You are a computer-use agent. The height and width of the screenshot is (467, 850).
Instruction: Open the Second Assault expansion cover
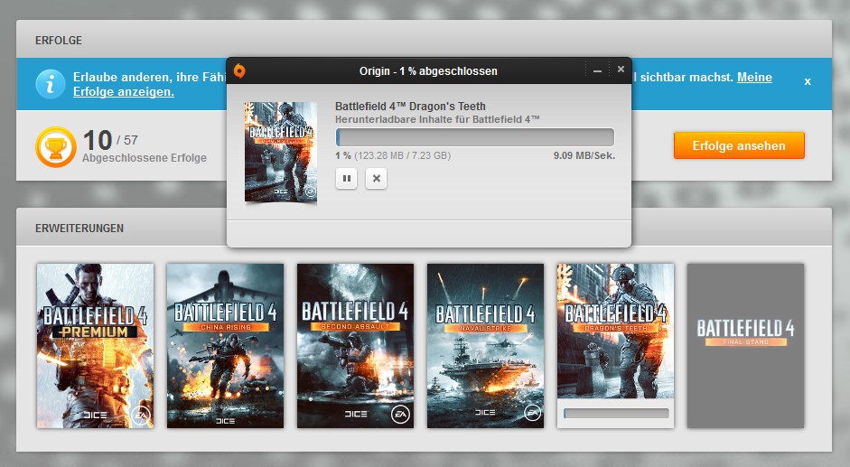[355, 345]
